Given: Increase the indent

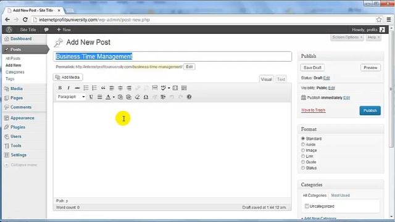Looking at the screenshot, I should (163, 97).
